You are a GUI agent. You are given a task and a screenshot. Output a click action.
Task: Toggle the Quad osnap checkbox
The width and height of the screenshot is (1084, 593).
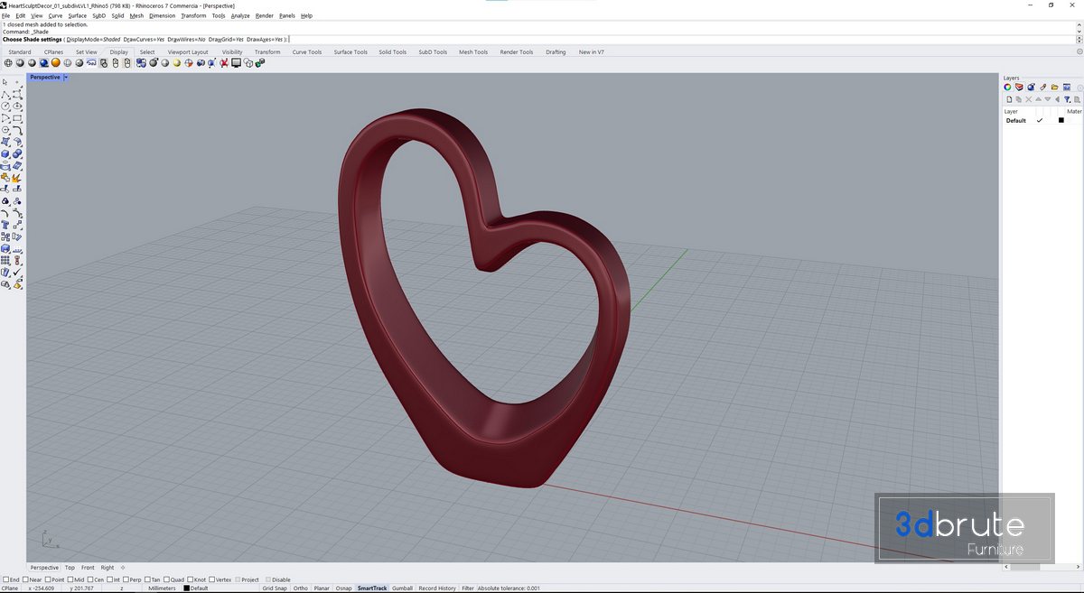[167, 579]
